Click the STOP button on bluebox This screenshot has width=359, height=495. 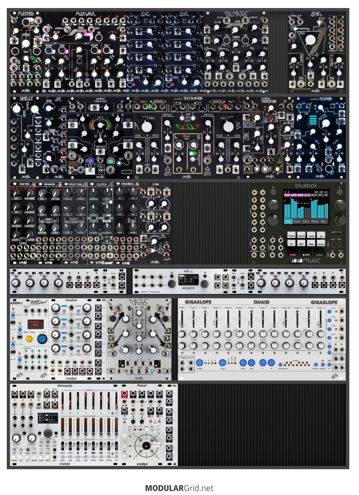point(306,254)
